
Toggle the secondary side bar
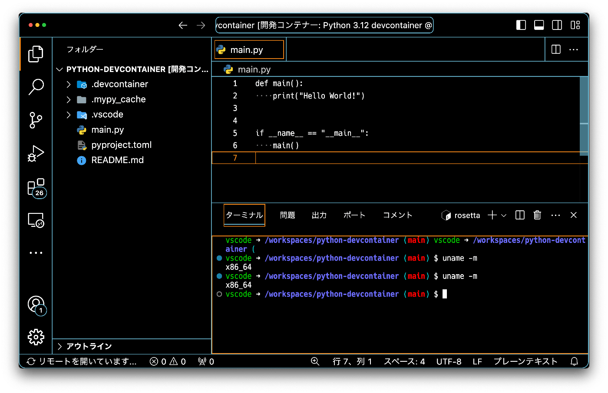(557, 25)
